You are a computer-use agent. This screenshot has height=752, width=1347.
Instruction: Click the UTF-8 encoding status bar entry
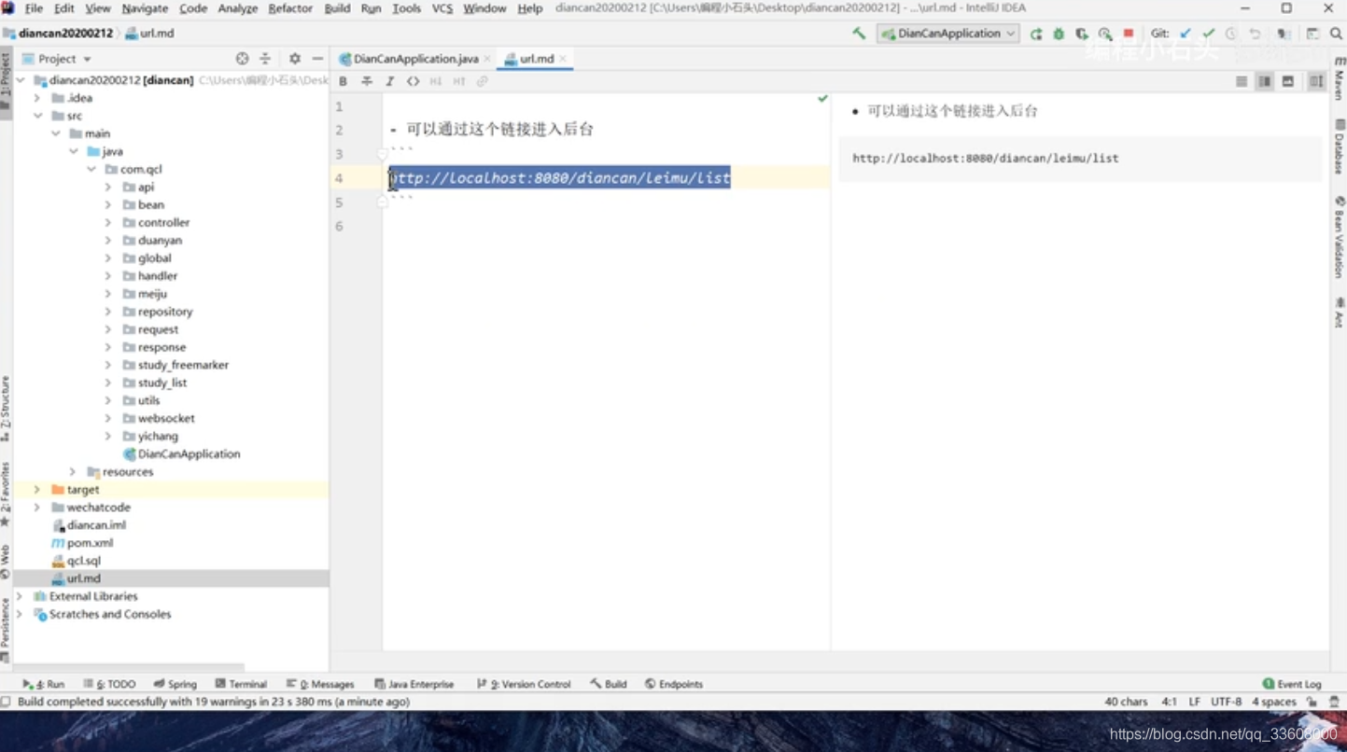(x=1226, y=702)
